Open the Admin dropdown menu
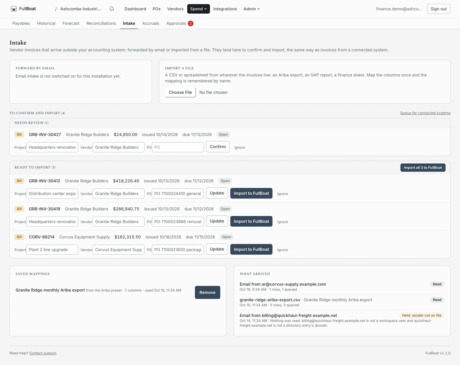This screenshot has height=365, width=460. pyautogui.click(x=252, y=9)
